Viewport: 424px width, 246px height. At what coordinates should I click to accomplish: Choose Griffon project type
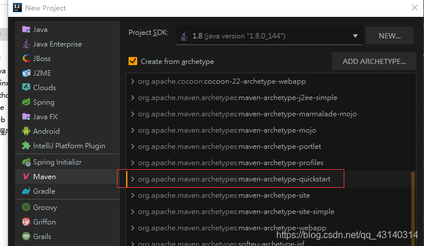point(67,222)
